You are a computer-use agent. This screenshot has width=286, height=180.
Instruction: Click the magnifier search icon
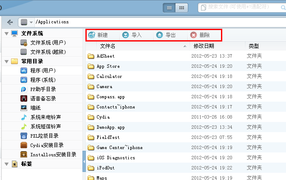tap(283, 8)
